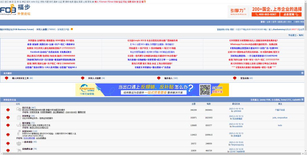The width and height of the screenshot is (307, 155).
Task: Open the FDomain link in top bar
Action: pos(103,2)
